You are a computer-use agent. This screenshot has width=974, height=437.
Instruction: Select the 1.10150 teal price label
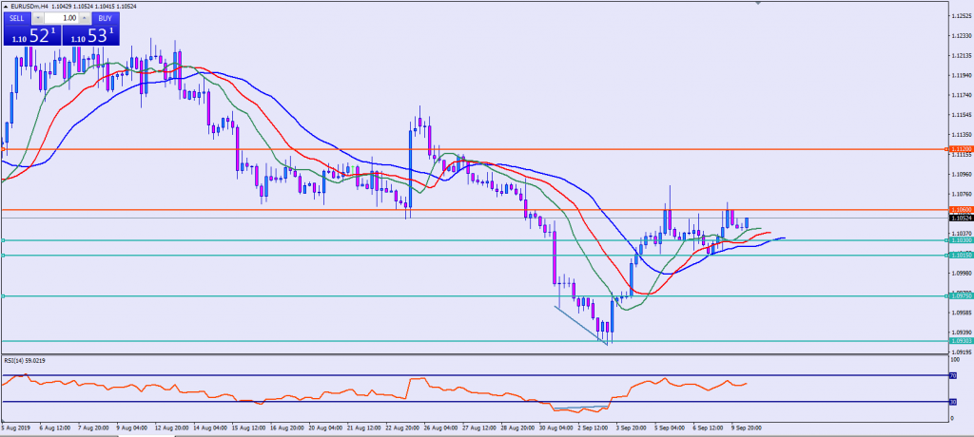[959, 256]
